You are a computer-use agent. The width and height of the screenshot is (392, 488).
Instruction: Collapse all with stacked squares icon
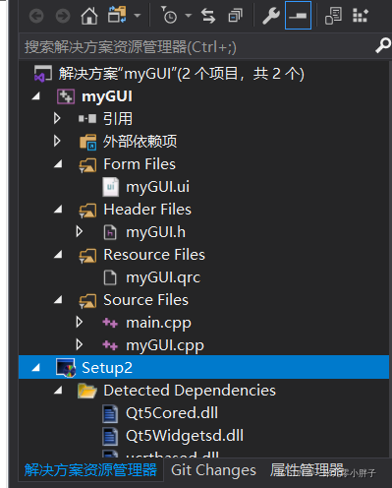coord(235,16)
